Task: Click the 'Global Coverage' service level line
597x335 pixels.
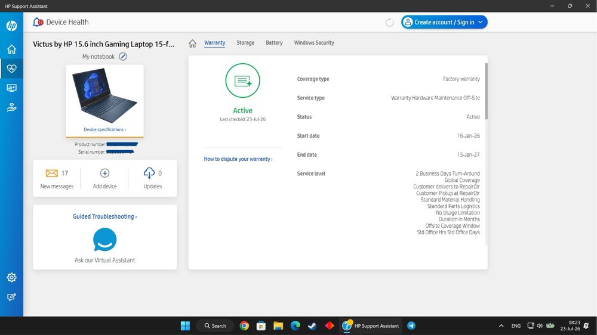Action: pos(462,180)
